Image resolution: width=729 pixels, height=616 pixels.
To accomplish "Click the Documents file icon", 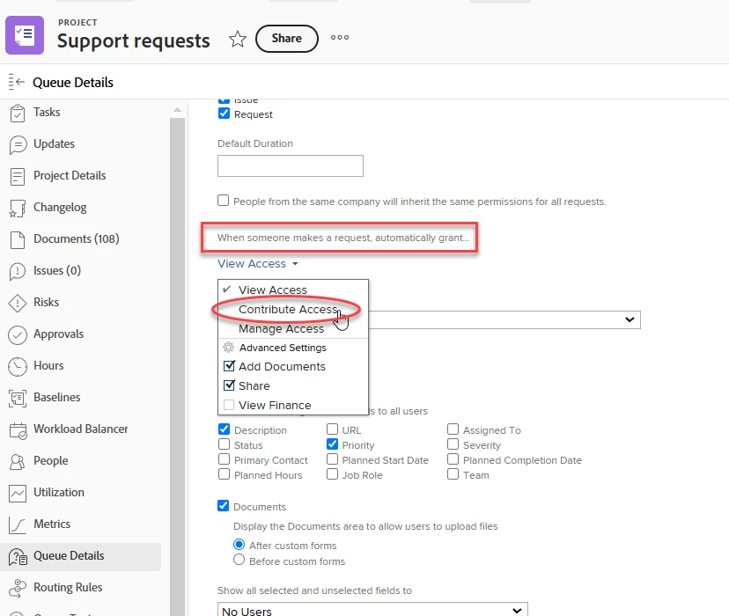I will tap(18, 239).
